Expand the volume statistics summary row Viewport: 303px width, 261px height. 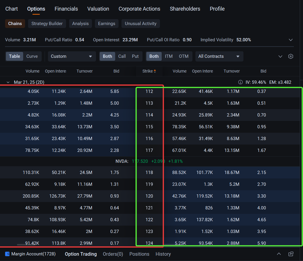click(291, 40)
